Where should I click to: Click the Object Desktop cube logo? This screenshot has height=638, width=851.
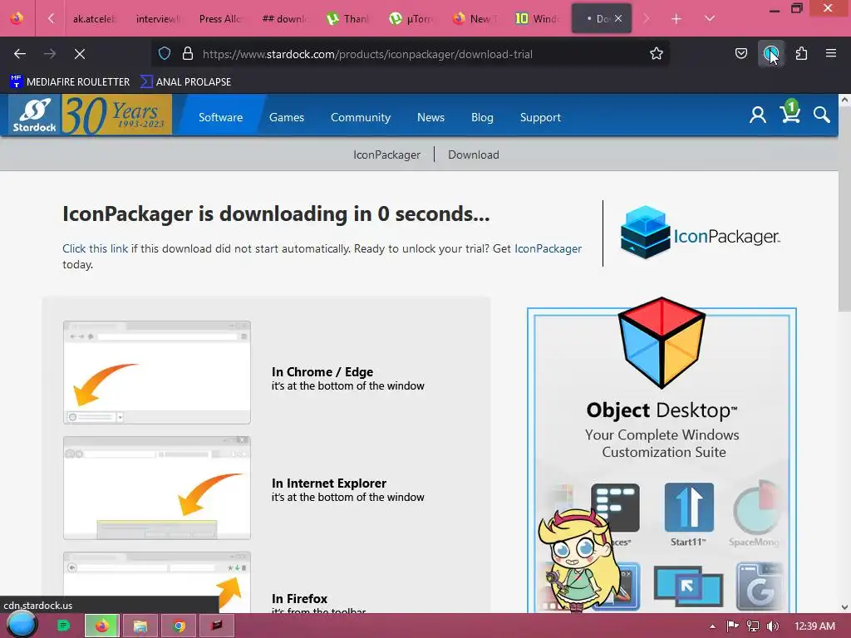tap(662, 343)
